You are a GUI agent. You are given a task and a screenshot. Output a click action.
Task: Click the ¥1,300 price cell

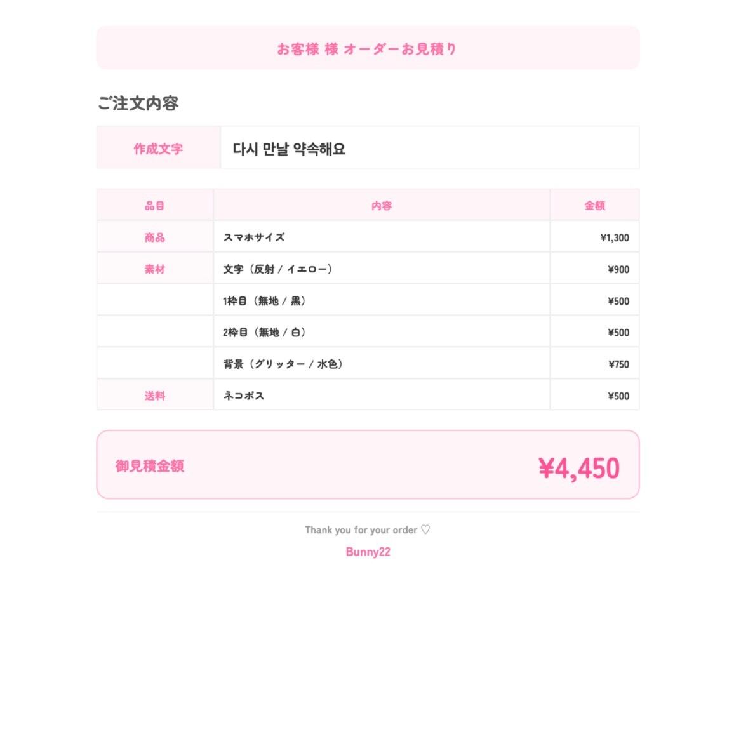pos(594,237)
